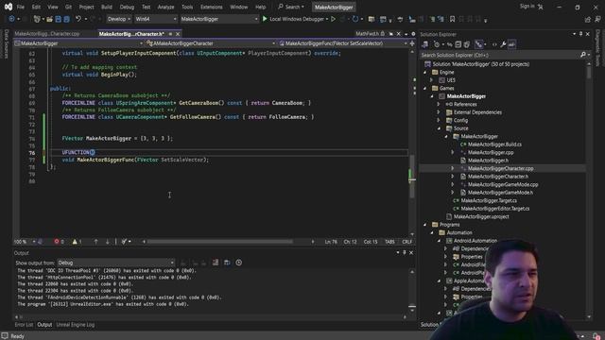Open Win64 platform dropdown

click(x=155, y=19)
